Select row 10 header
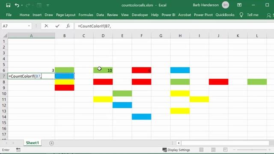Image resolution: width=274 pixels, height=154 pixels. tap(4, 94)
